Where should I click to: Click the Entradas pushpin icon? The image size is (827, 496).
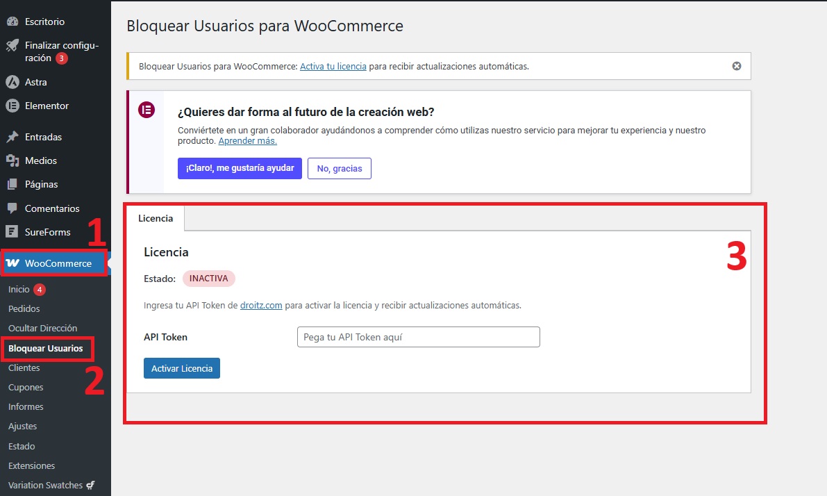tap(12, 137)
